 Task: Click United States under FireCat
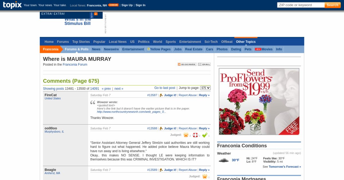coord(53,98)
